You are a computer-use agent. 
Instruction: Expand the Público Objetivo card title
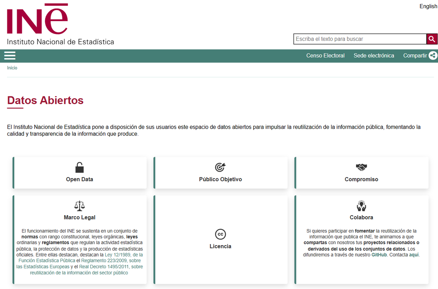pyautogui.click(x=220, y=179)
